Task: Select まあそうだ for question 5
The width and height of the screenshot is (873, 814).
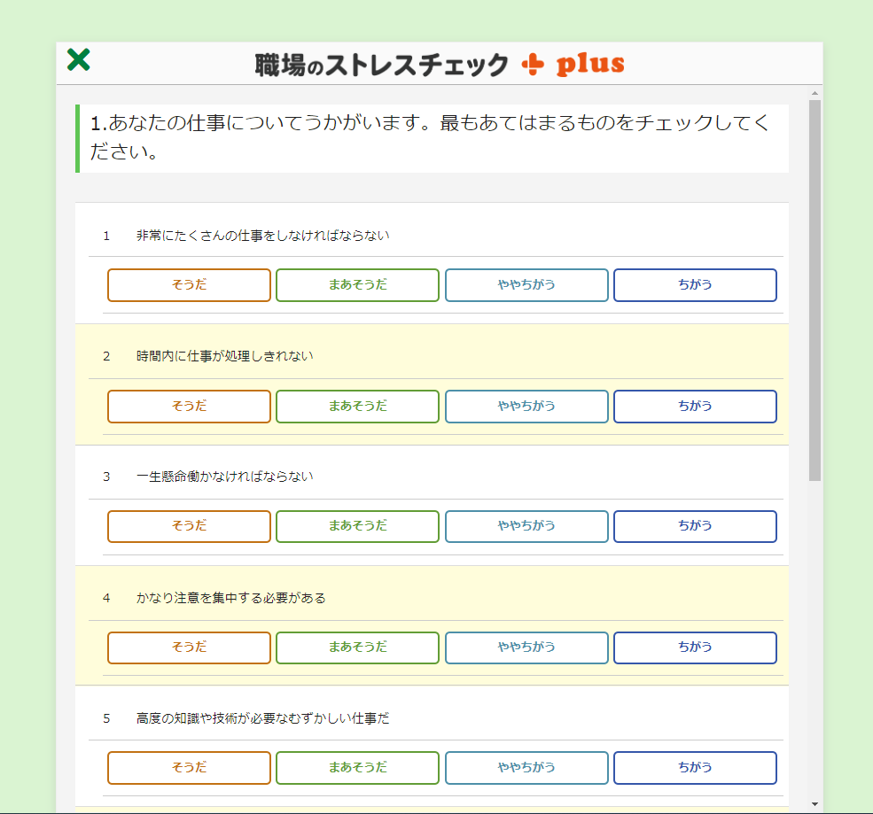Action: coord(357,768)
